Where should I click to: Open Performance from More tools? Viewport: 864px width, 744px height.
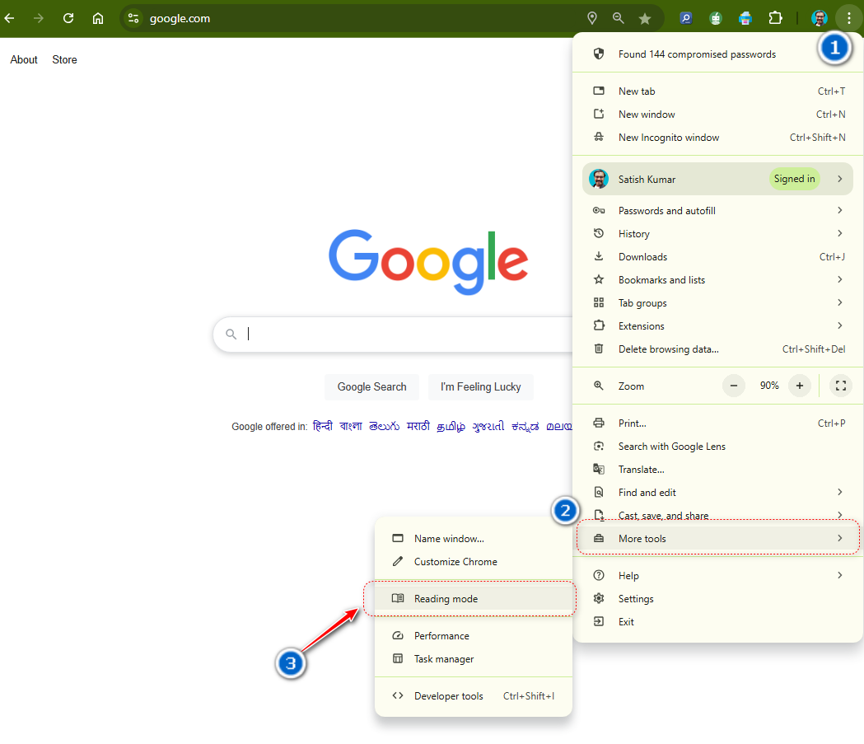pos(474,636)
